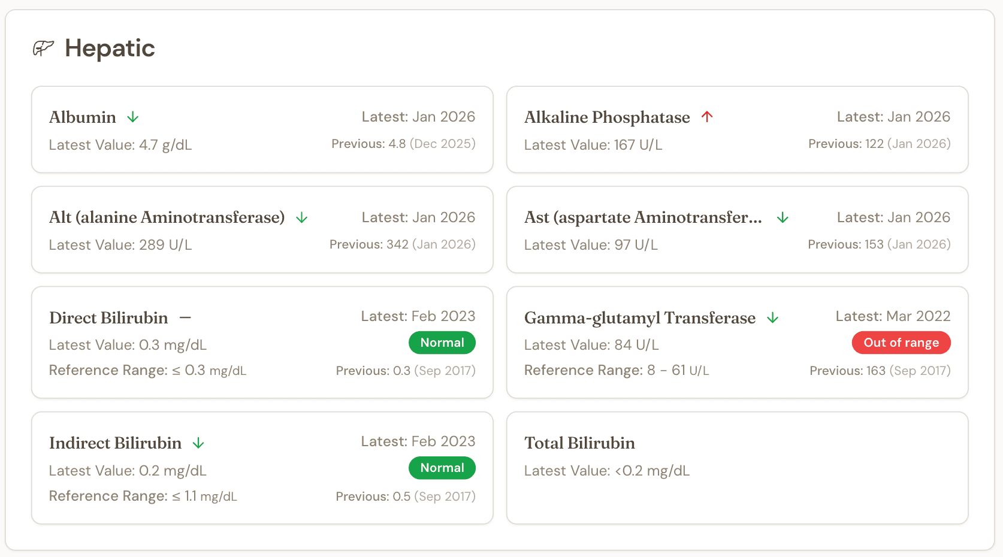1003x557 pixels.
Task: Click the Normal badge on Direct Bilirubin
Action: tap(442, 343)
